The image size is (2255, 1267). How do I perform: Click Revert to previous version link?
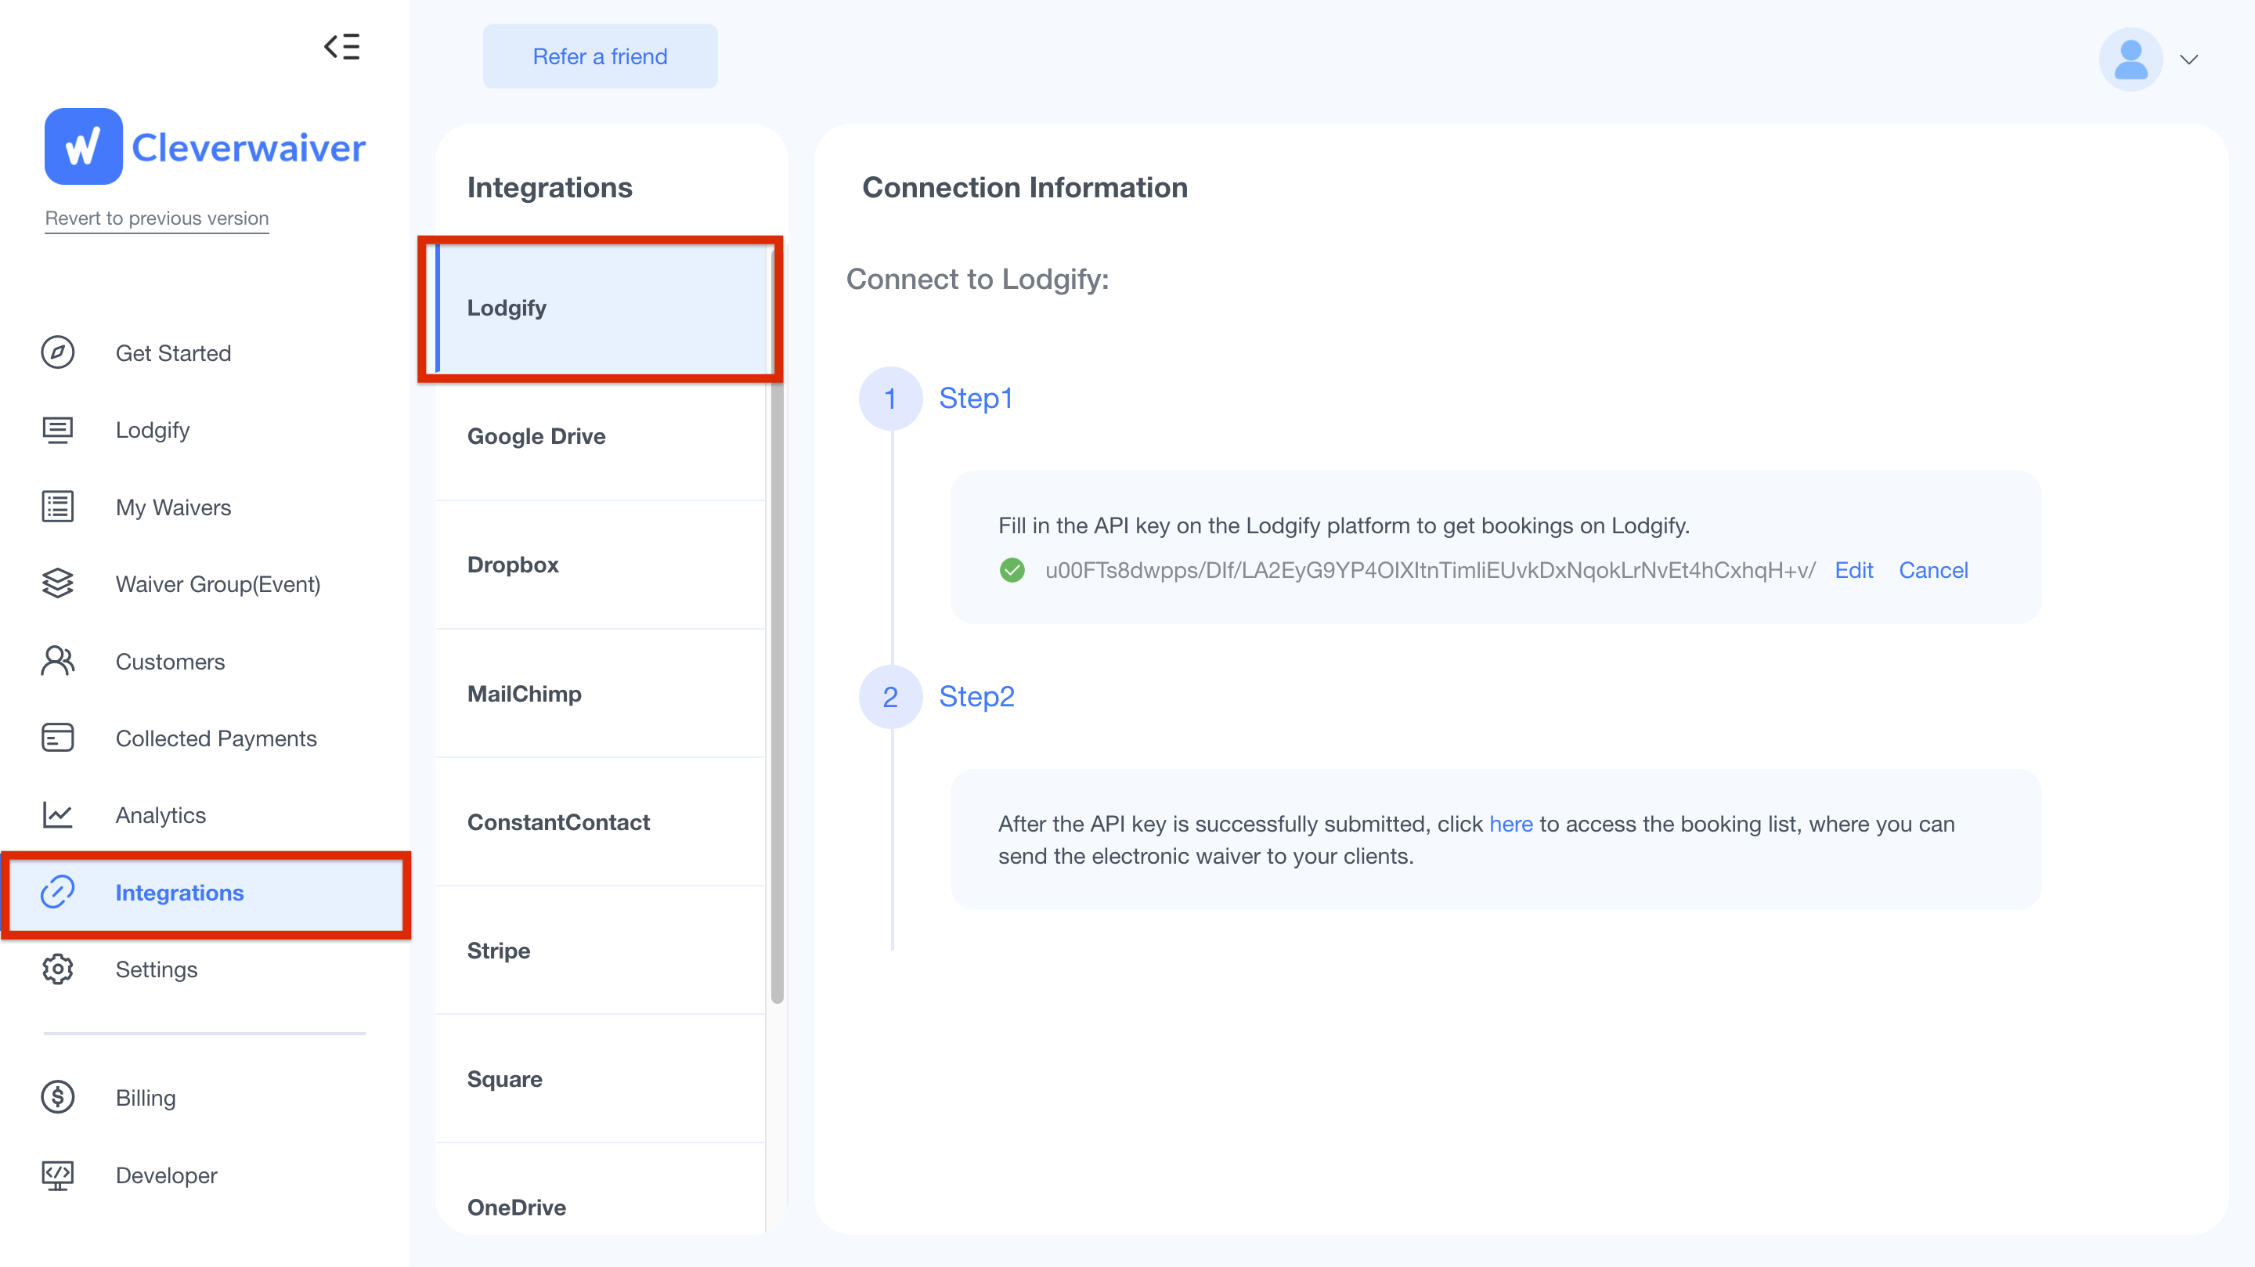[x=157, y=218]
